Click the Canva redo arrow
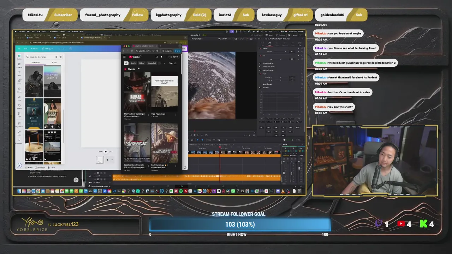The image size is (452, 254). (64, 49)
